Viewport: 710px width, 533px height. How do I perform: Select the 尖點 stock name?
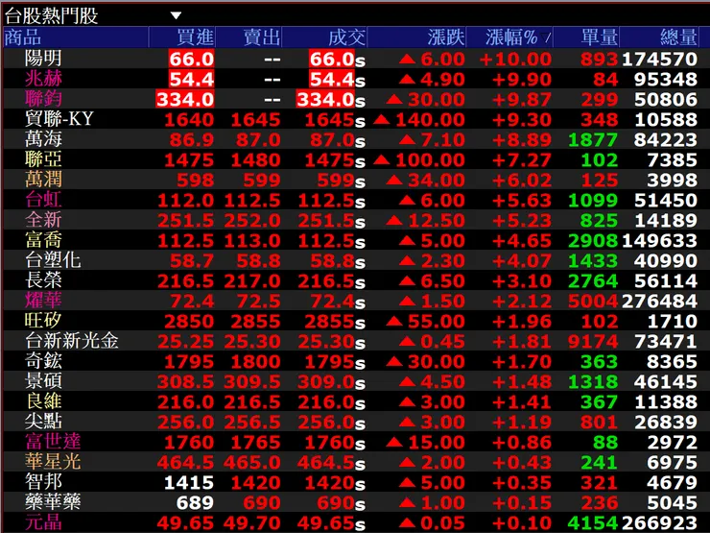pyautogui.click(x=43, y=422)
